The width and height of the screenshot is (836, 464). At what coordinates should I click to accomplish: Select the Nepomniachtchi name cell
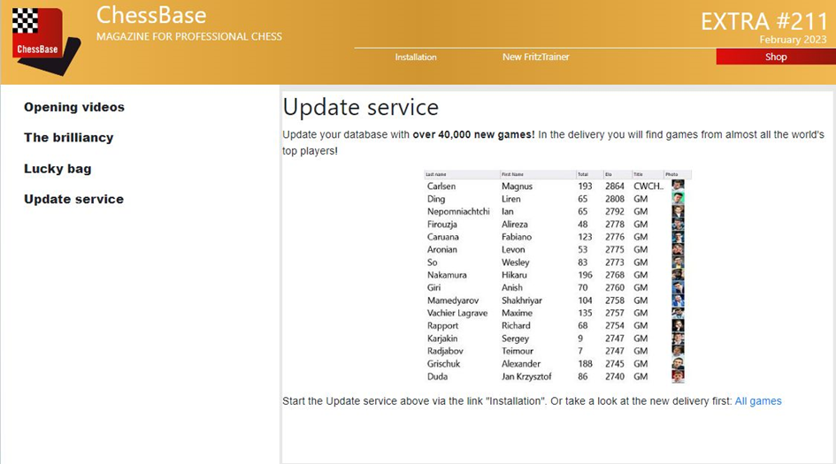[458, 211]
